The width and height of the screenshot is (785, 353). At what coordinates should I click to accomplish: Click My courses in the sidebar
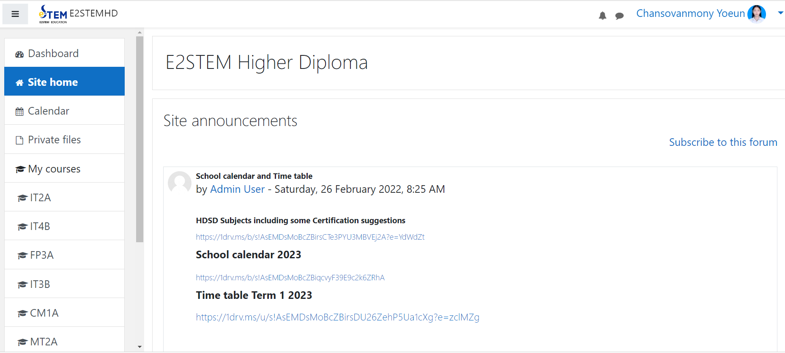(x=54, y=169)
